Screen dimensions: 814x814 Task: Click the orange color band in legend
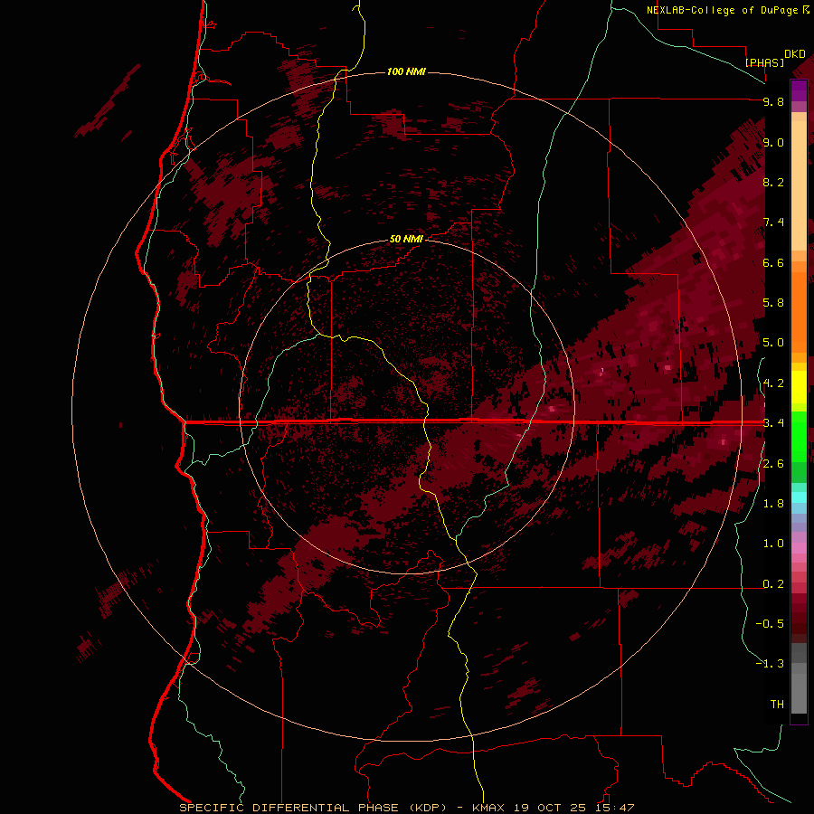pos(799,311)
